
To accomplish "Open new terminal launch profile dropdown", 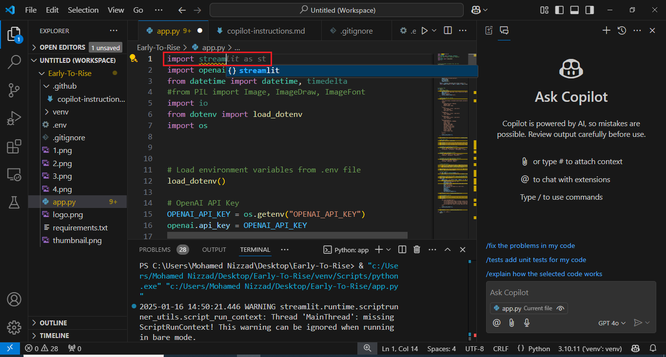I will coord(389,249).
